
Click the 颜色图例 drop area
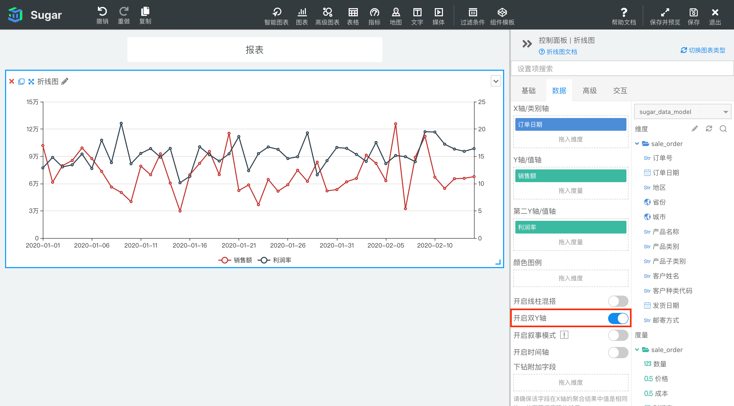tap(570, 278)
